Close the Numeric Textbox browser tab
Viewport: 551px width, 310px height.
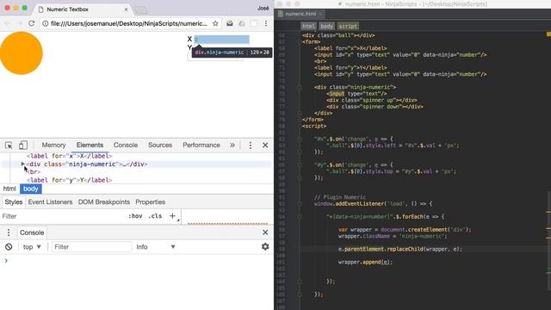click(x=127, y=9)
